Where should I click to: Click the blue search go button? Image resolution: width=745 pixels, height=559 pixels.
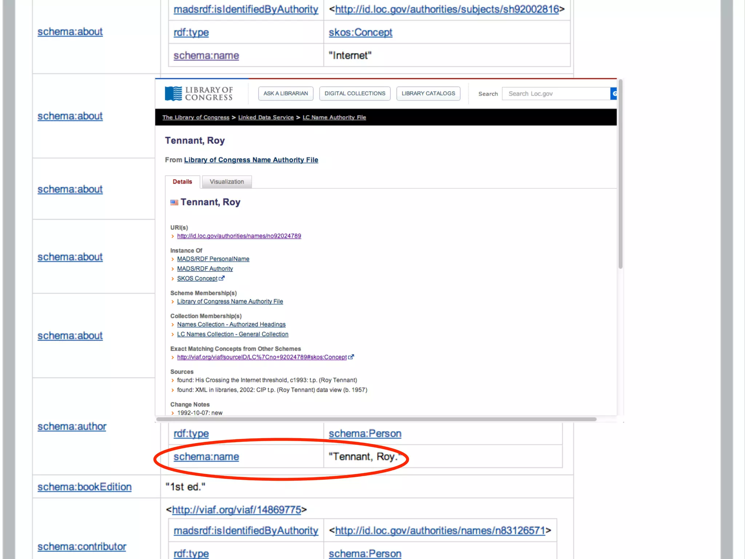614,94
